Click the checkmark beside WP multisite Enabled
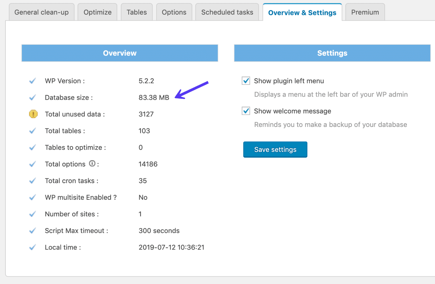This screenshot has height=284, width=435. [32, 197]
